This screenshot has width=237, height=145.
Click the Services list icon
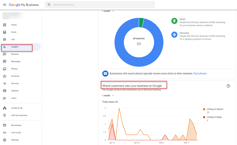[x=4, y=83]
